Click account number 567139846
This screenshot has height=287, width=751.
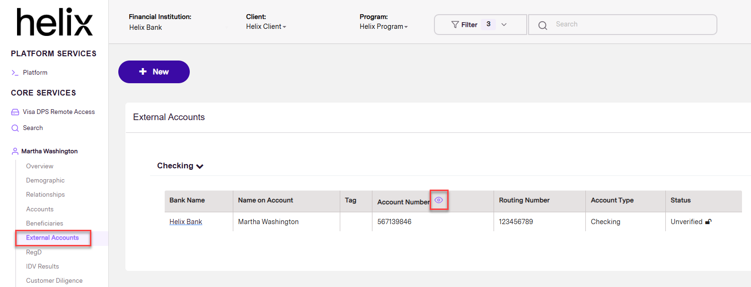tap(394, 222)
